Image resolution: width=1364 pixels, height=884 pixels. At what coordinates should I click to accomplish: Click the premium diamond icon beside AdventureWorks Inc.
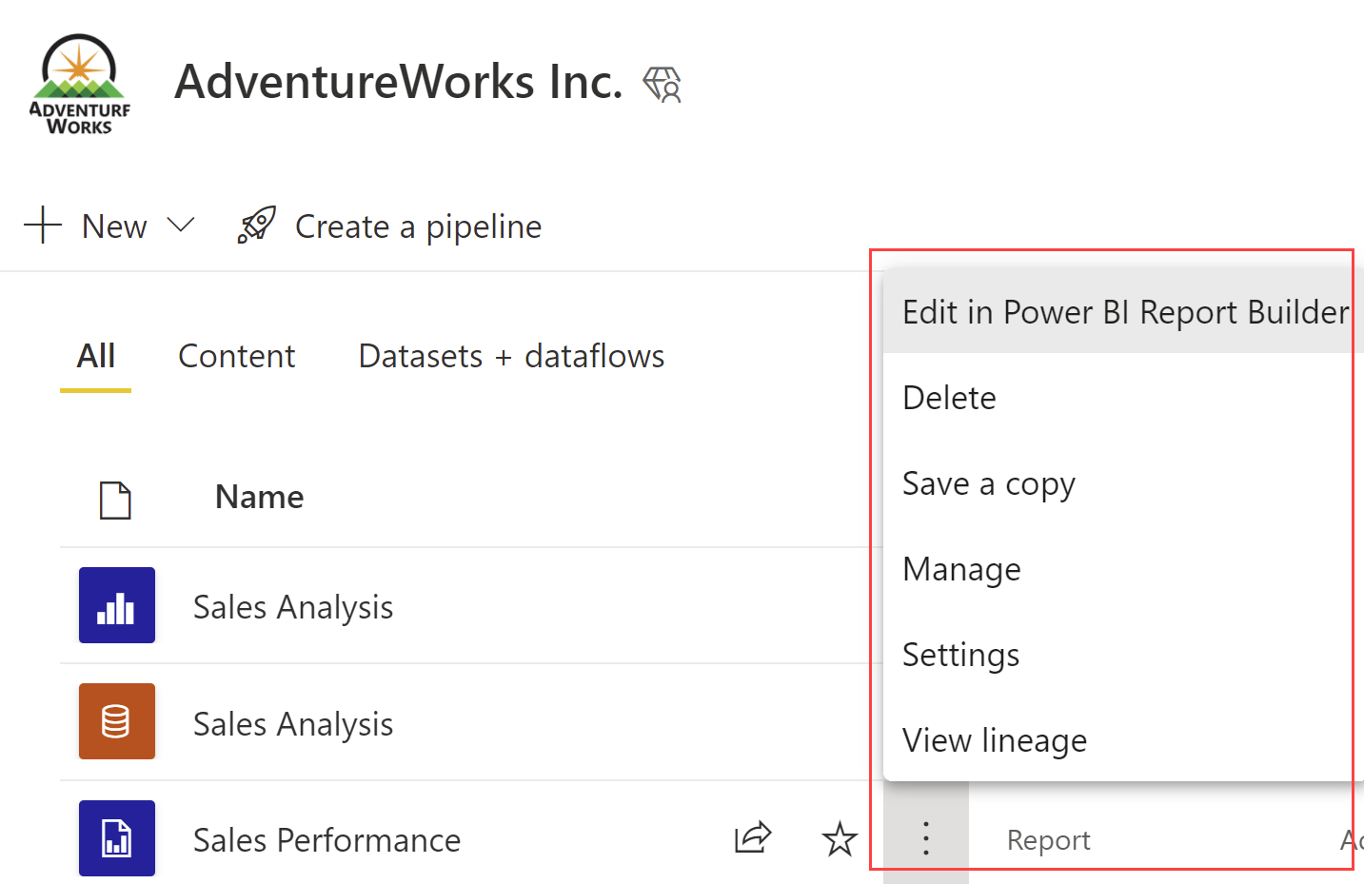click(662, 84)
